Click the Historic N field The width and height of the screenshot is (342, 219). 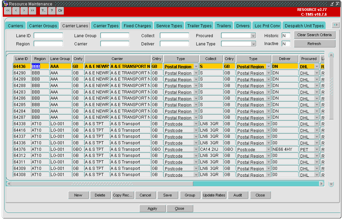pyautogui.click(x=286, y=36)
